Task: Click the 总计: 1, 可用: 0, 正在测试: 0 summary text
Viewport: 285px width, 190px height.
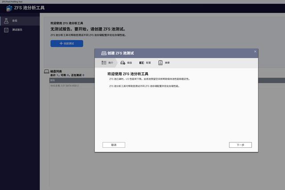Action: 67,75
